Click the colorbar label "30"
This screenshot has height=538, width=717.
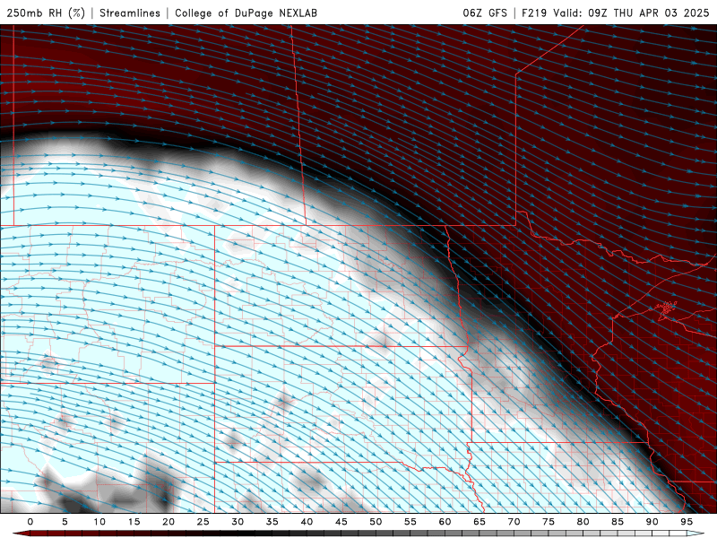tap(238, 522)
